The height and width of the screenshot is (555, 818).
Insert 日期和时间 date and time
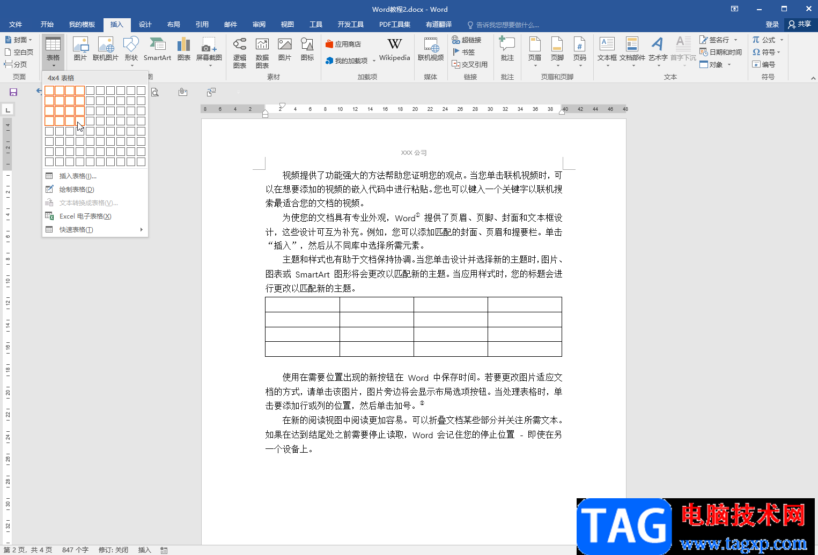[x=720, y=52]
